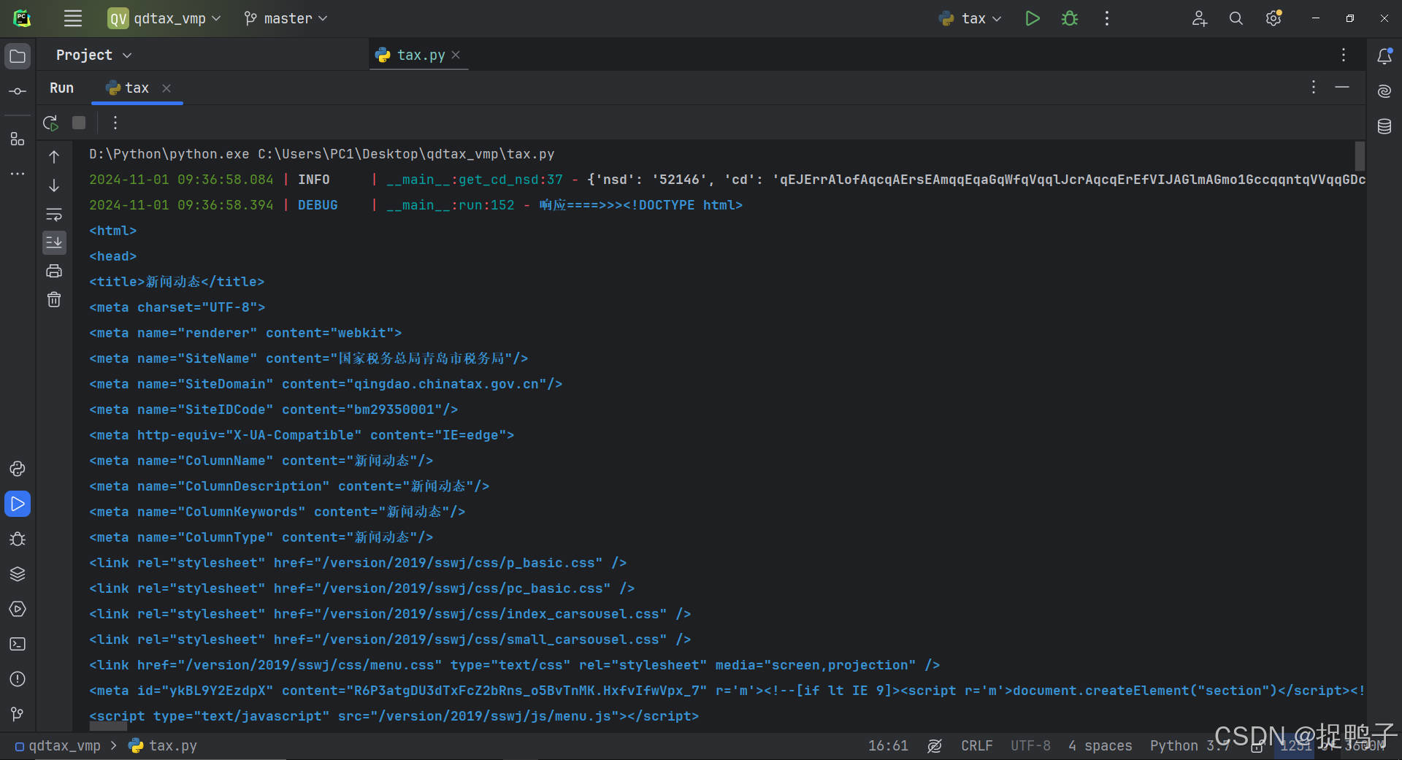Open the Debug tool window in sidebar
Image resolution: width=1402 pixels, height=760 pixels.
pos(18,539)
